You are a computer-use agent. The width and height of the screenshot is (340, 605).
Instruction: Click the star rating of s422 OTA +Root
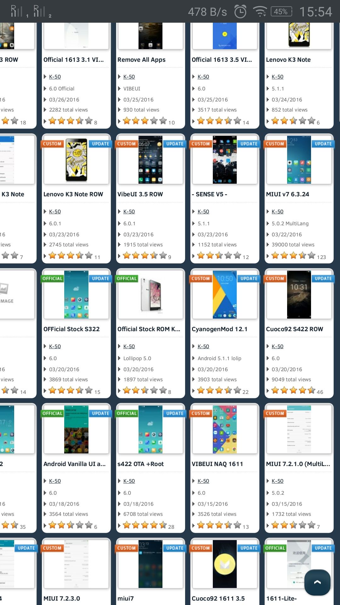tap(145, 525)
